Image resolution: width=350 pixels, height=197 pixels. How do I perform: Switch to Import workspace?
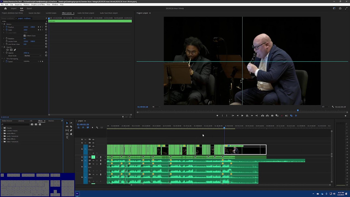click(x=14, y=8)
